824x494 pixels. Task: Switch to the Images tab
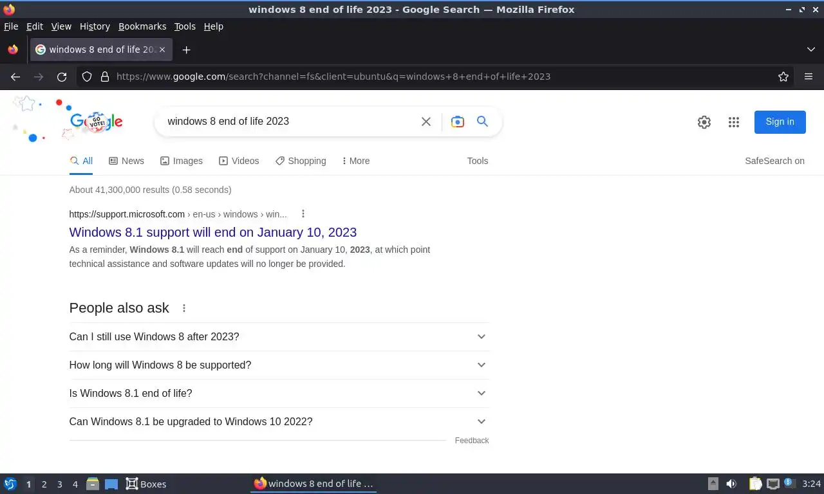182,161
